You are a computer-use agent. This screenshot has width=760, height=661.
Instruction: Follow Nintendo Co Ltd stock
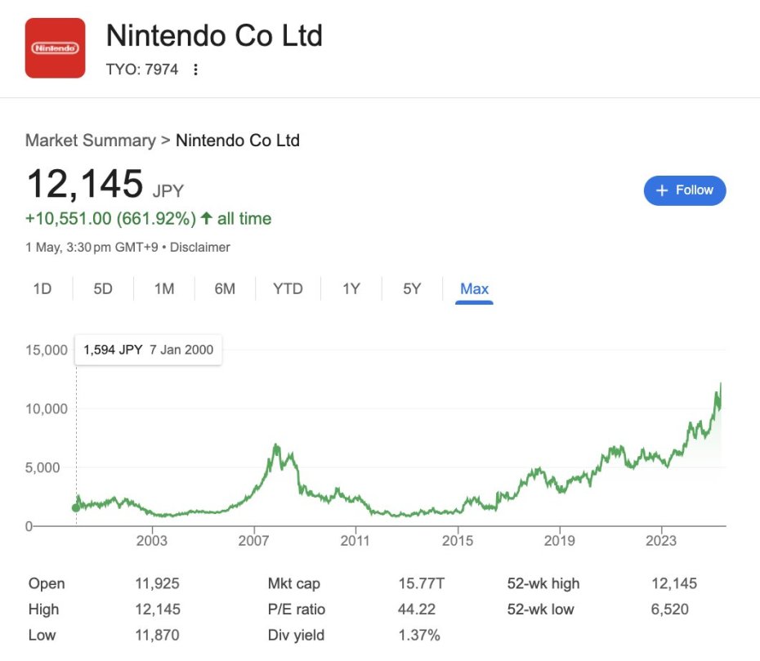[x=684, y=190]
